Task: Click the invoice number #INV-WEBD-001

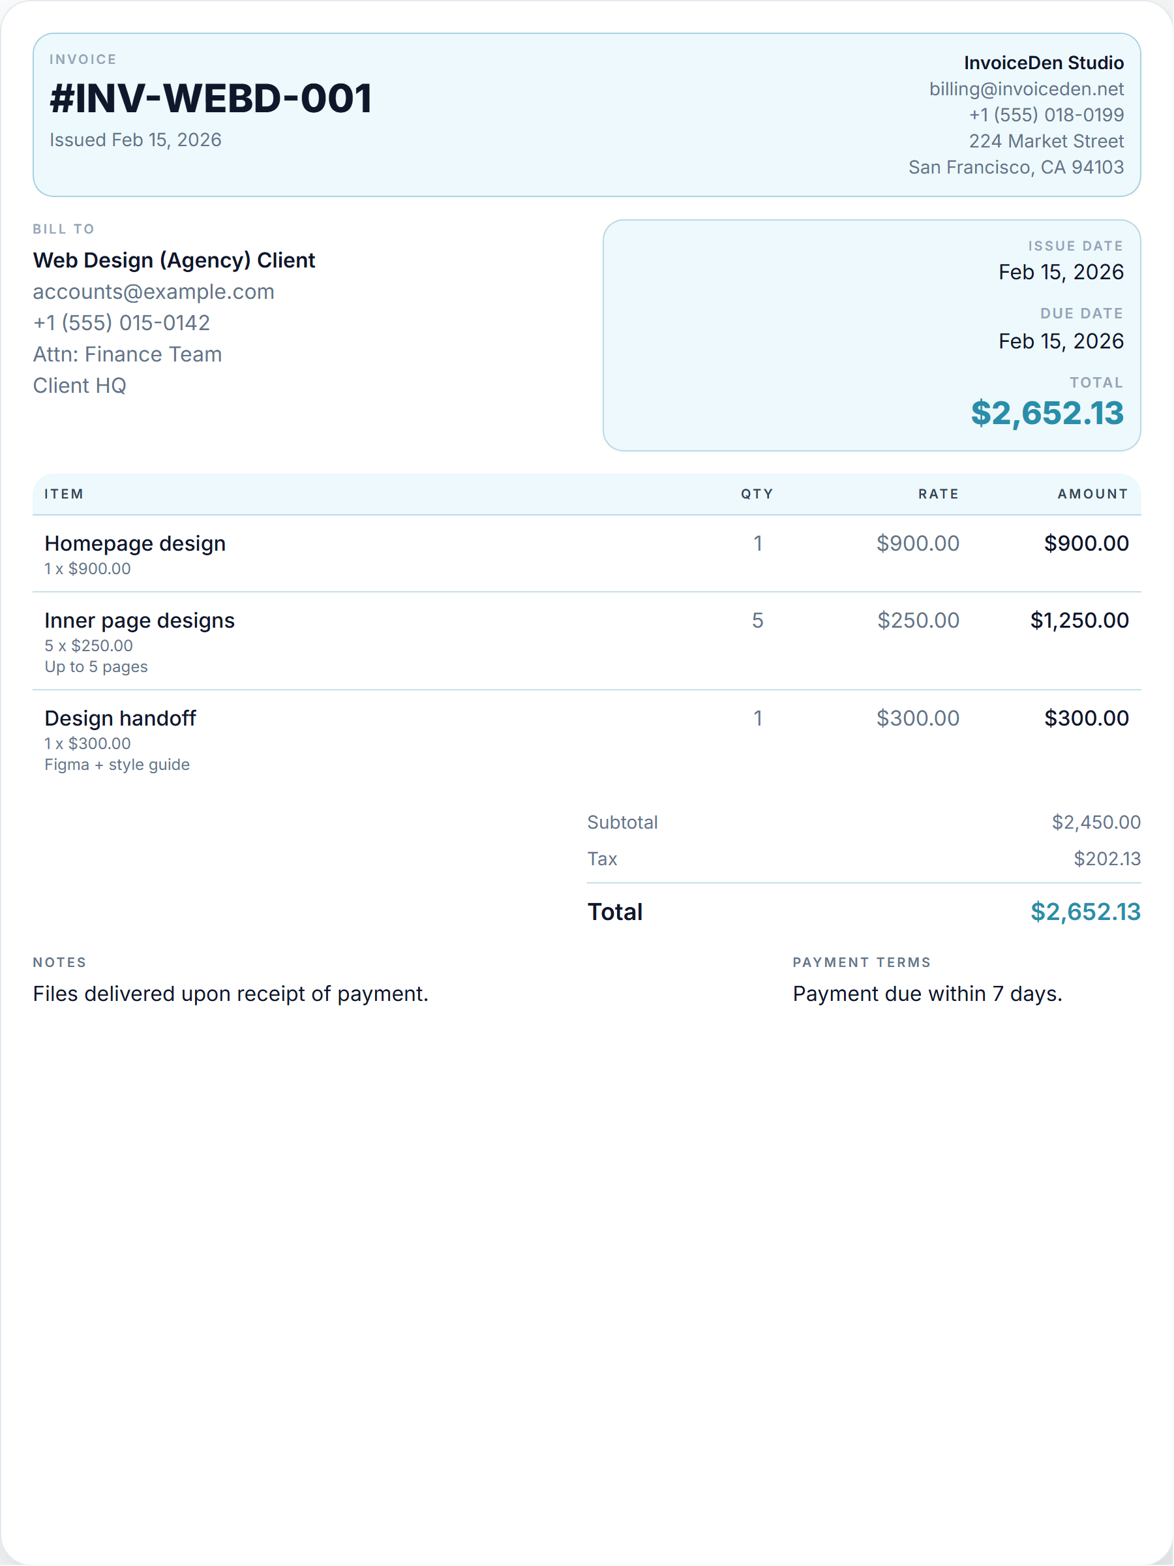Action: pyautogui.click(x=210, y=99)
